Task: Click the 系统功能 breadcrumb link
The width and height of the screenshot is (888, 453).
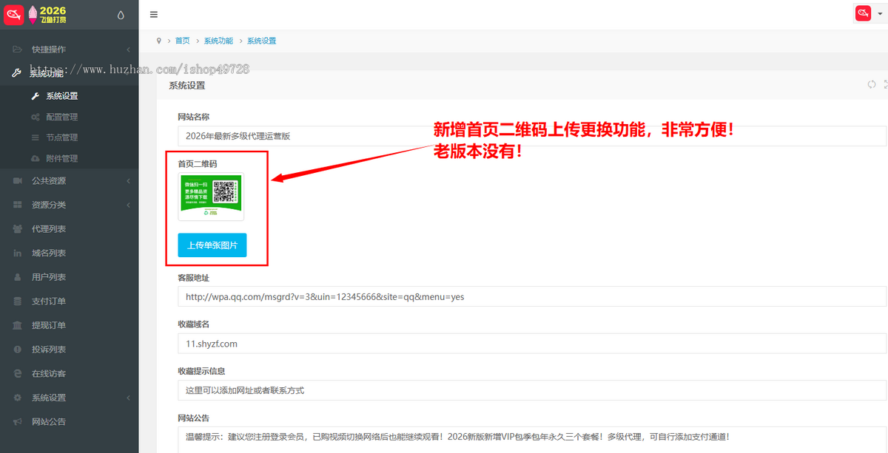Action: (218, 41)
